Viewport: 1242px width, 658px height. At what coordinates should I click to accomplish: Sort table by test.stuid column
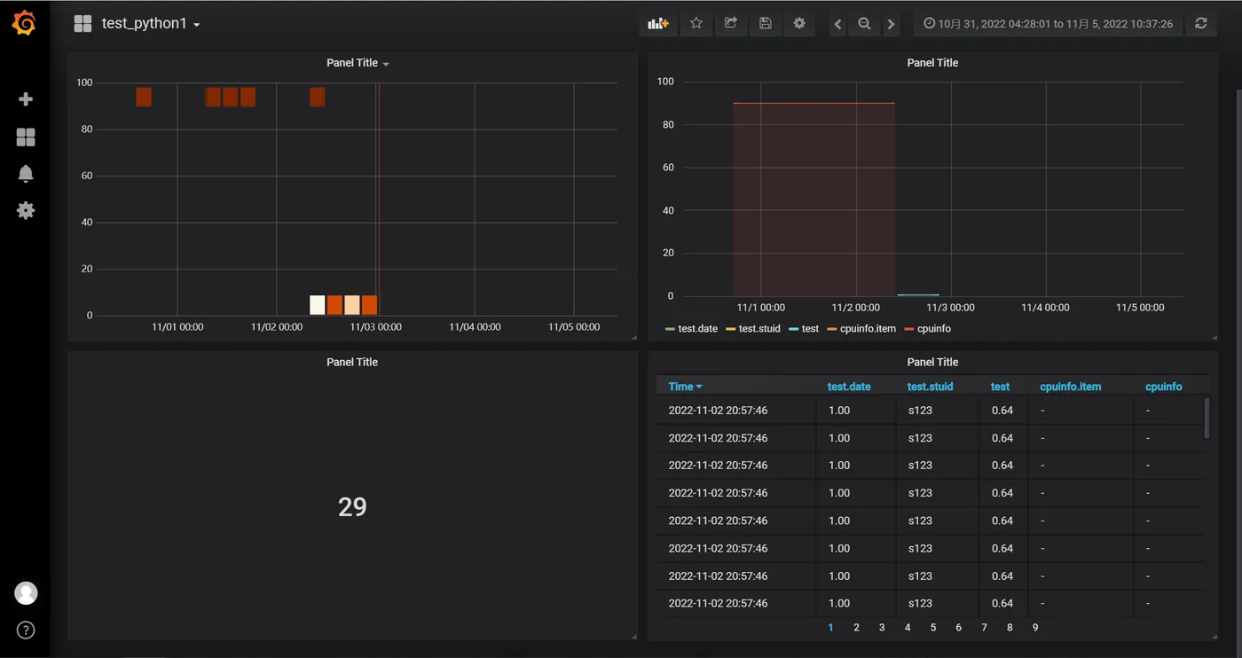pyautogui.click(x=930, y=387)
